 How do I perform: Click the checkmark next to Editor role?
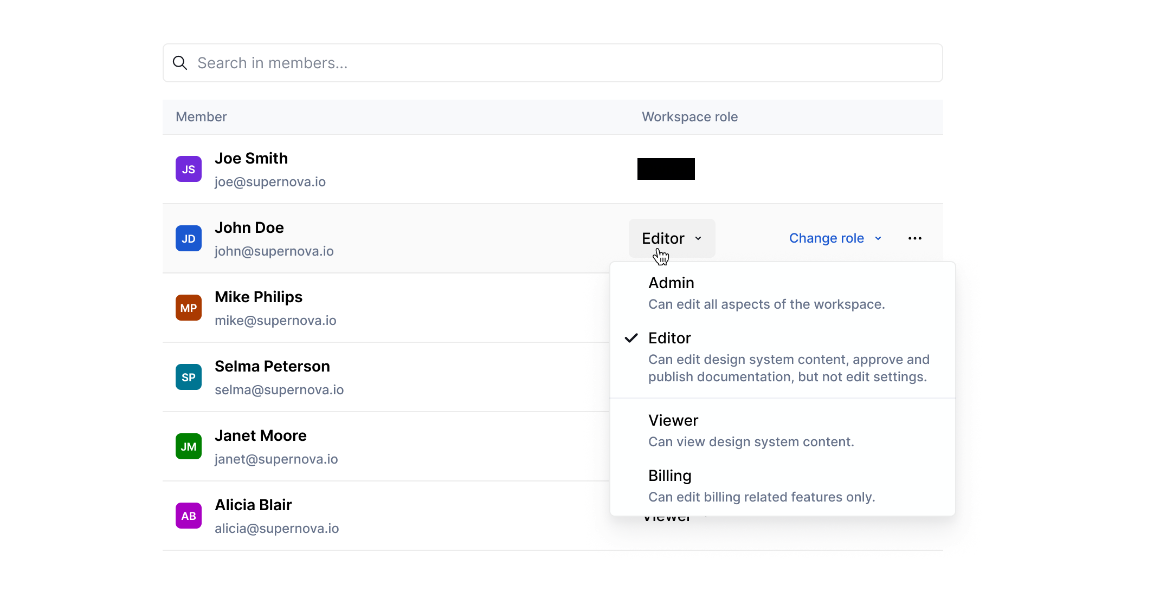coord(630,338)
